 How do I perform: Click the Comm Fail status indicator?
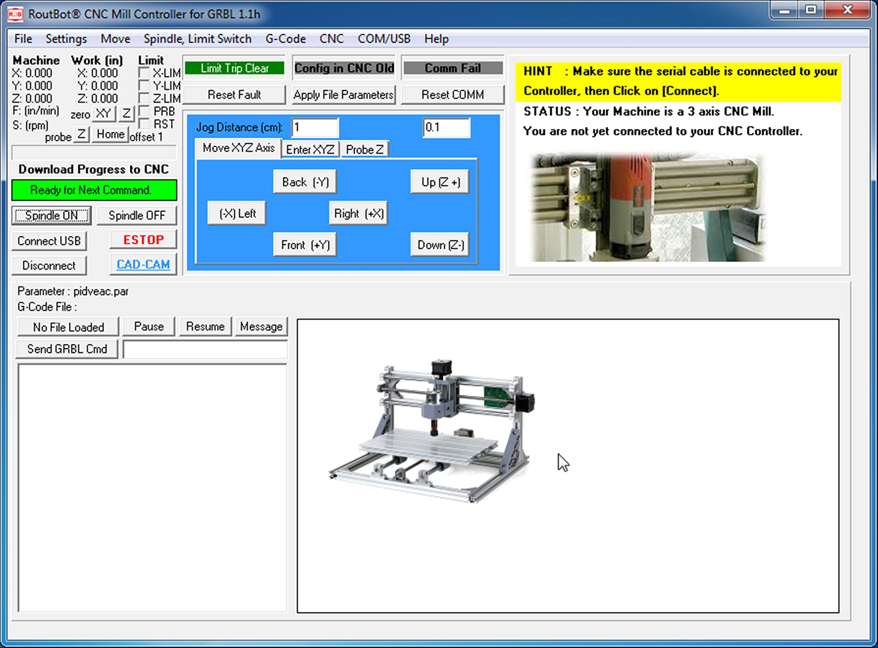(453, 68)
